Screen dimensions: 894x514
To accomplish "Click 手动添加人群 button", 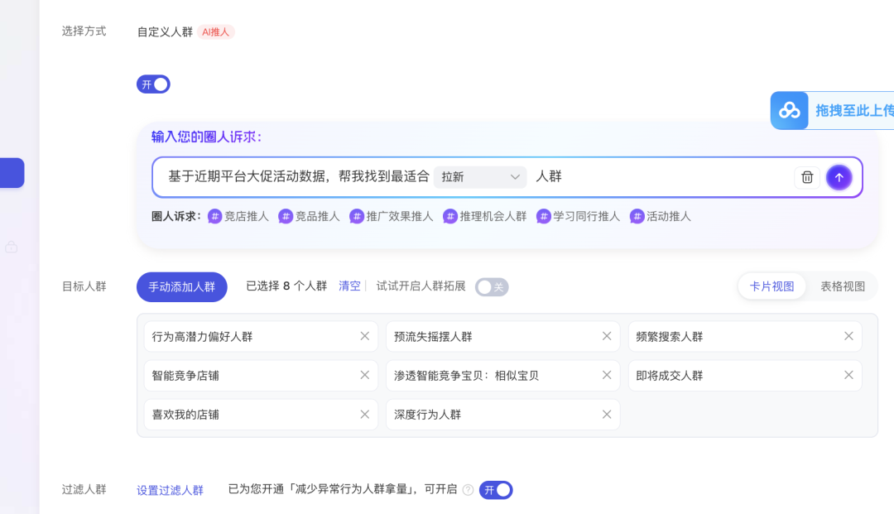I will (182, 286).
